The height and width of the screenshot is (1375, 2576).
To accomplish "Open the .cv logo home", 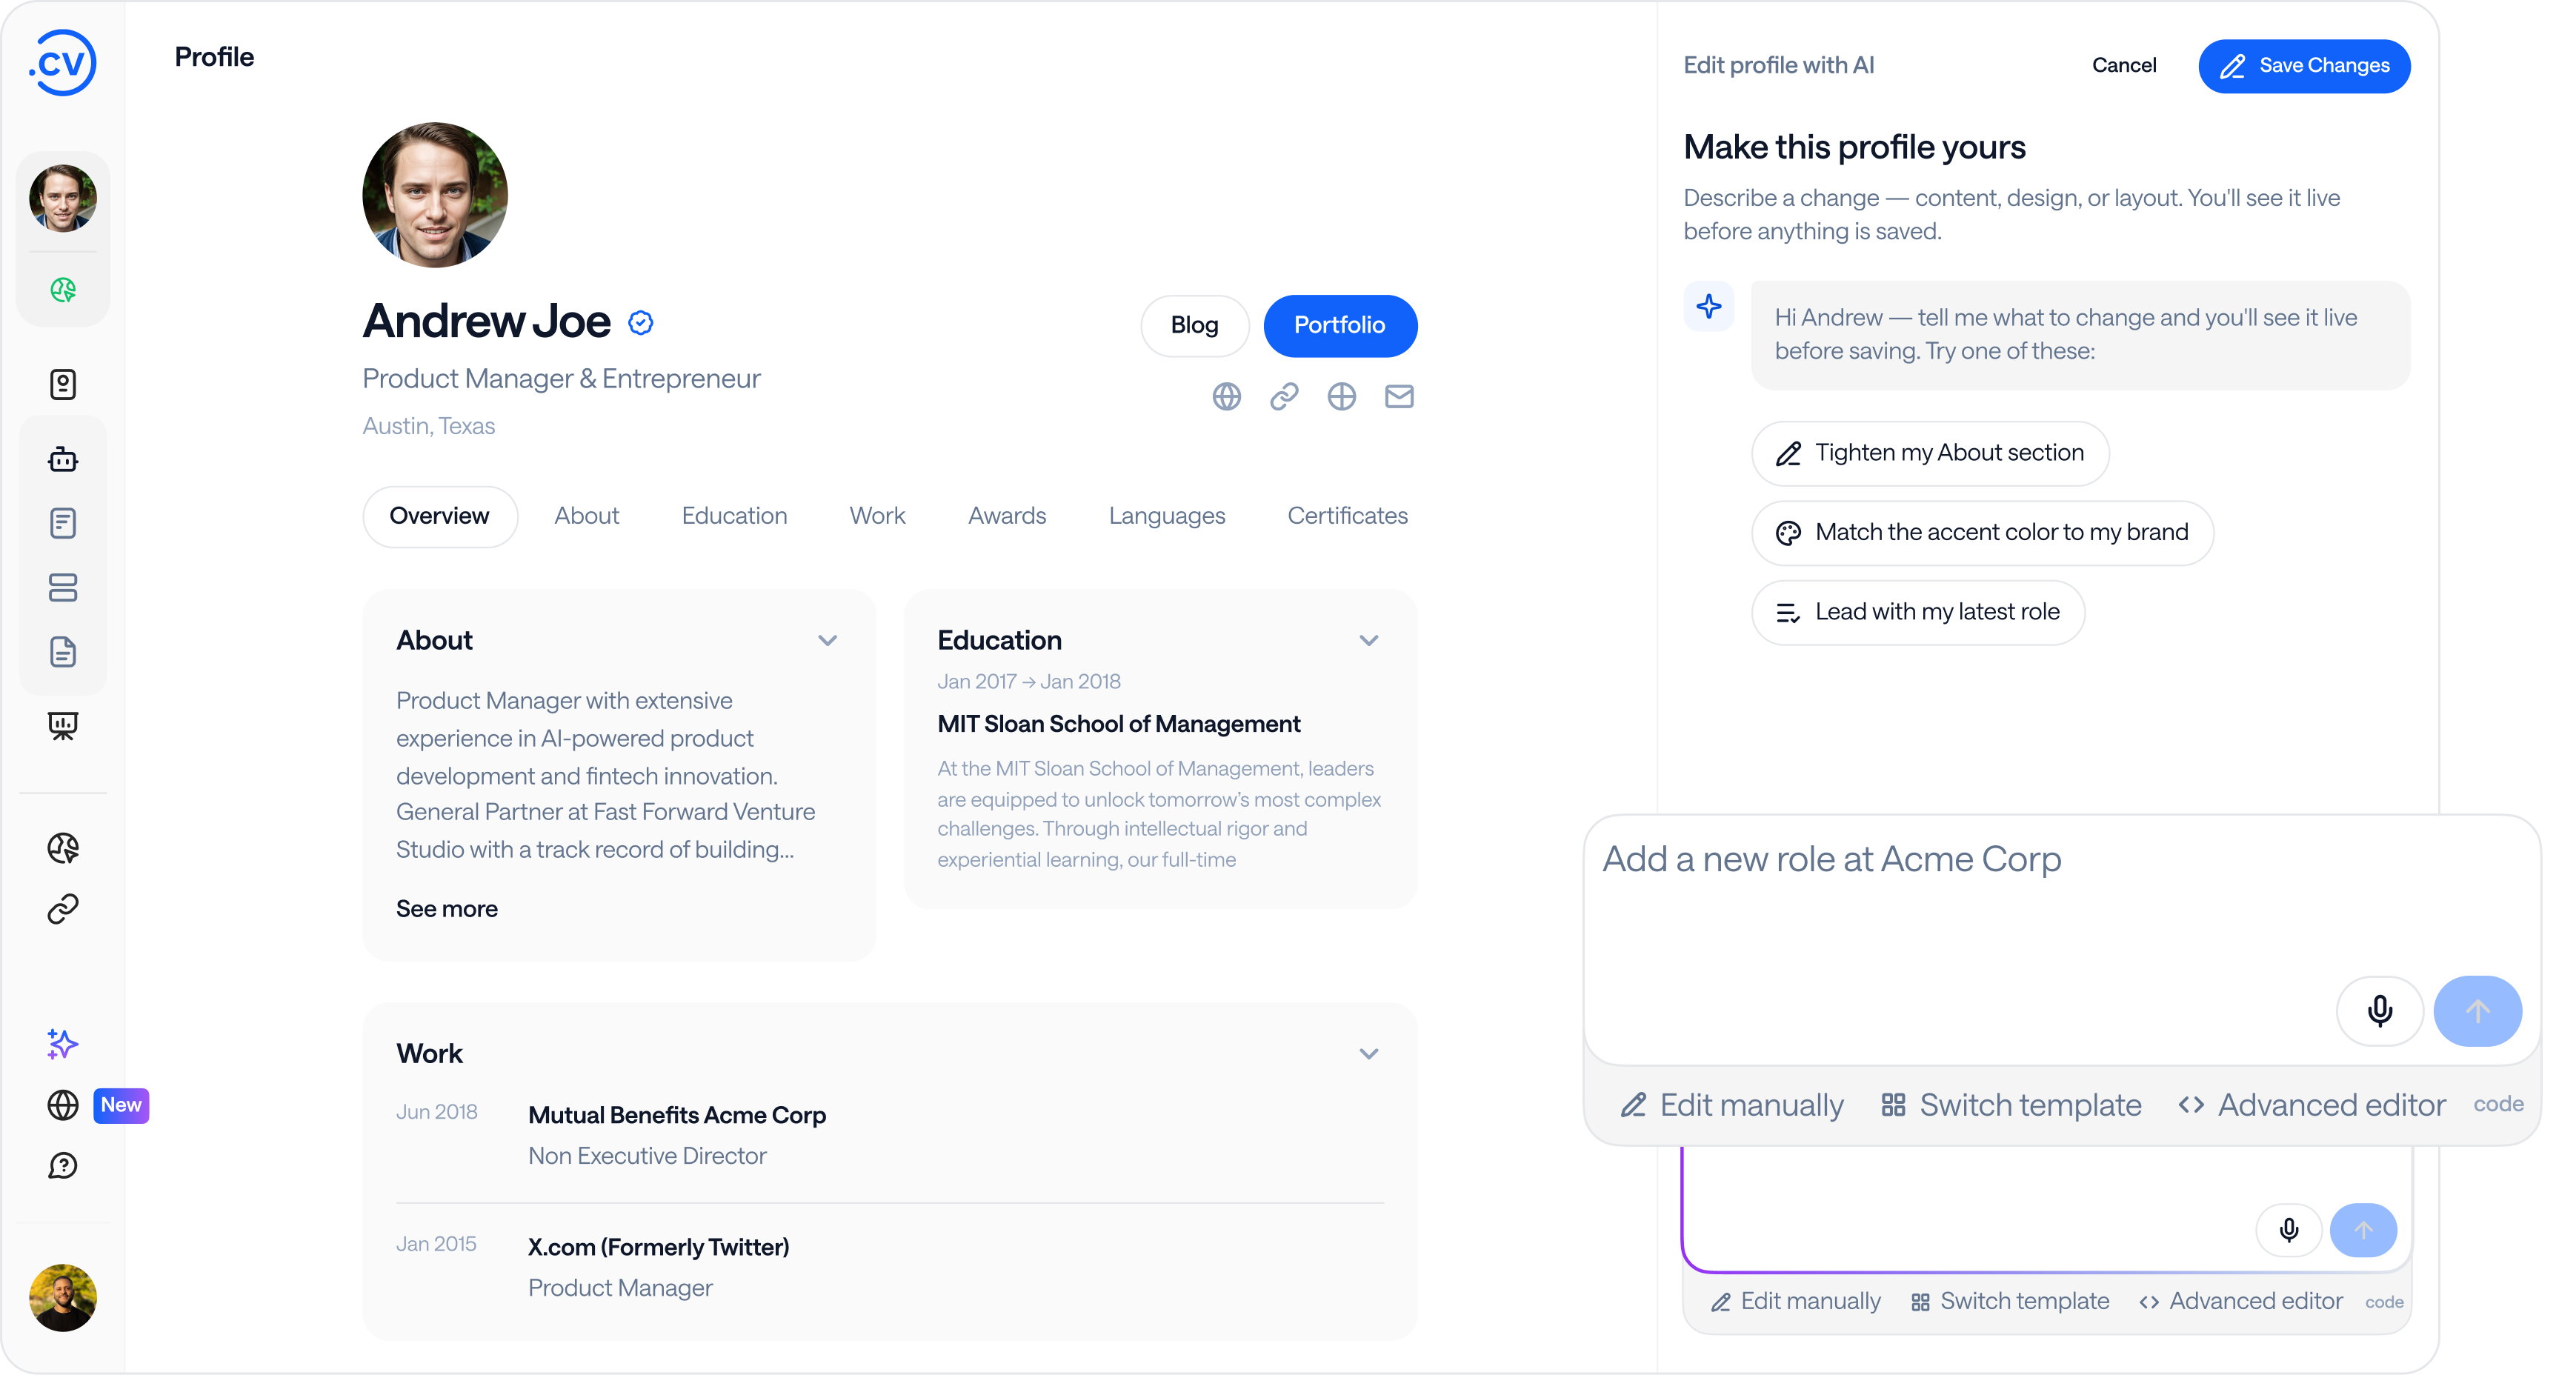I will click(x=62, y=63).
